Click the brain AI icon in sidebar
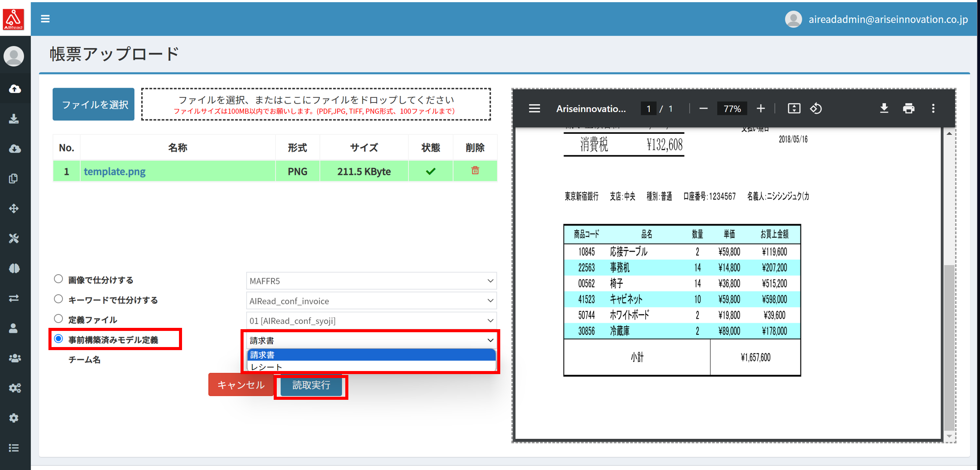Image resolution: width=980 pixels, height=470 pixels. (x=14, y=268)
